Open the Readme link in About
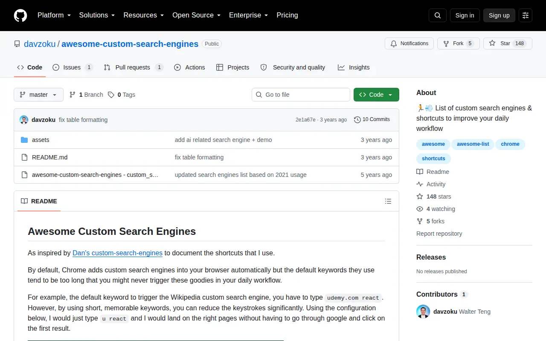 (x=433, y=172)
